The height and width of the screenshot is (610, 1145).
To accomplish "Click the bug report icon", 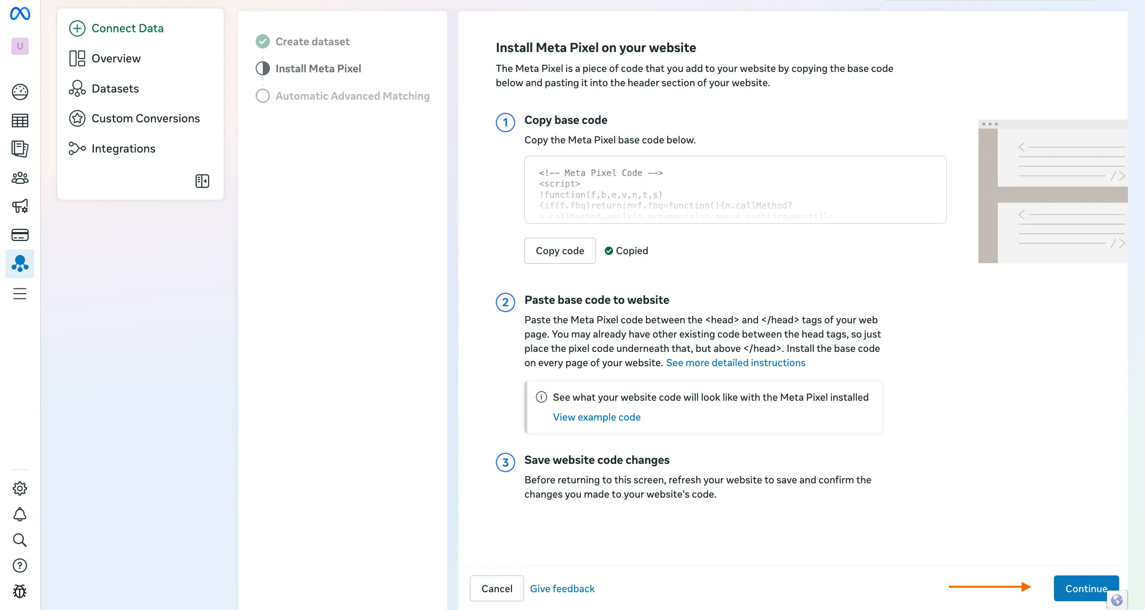I will [20, 591].
